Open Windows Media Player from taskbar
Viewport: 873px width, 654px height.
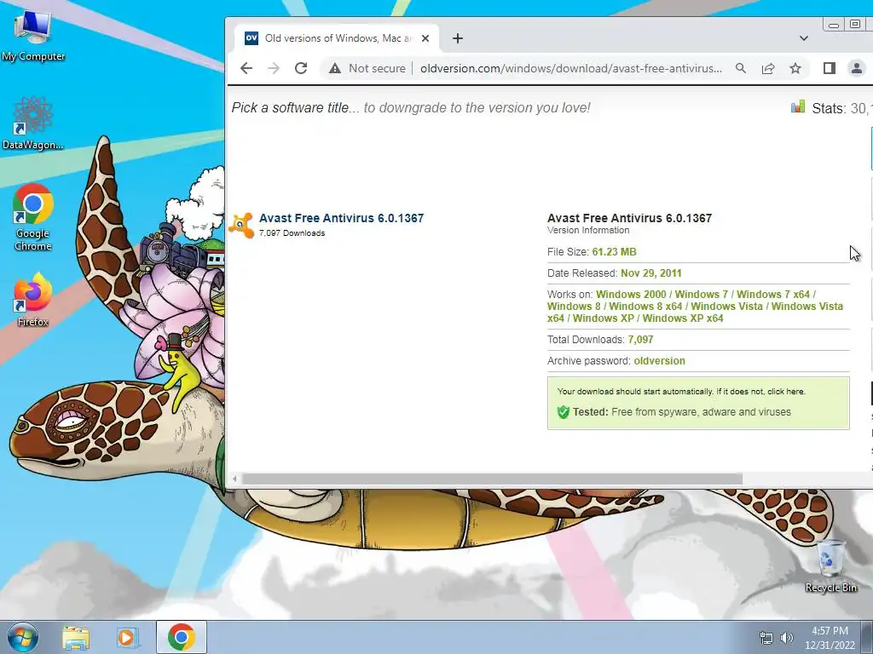tap(128, 637)
